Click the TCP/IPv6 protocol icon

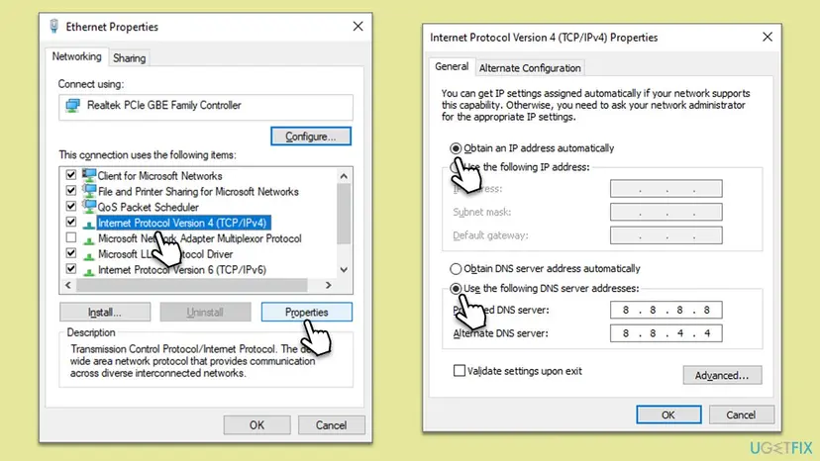[x=89, y=271]
